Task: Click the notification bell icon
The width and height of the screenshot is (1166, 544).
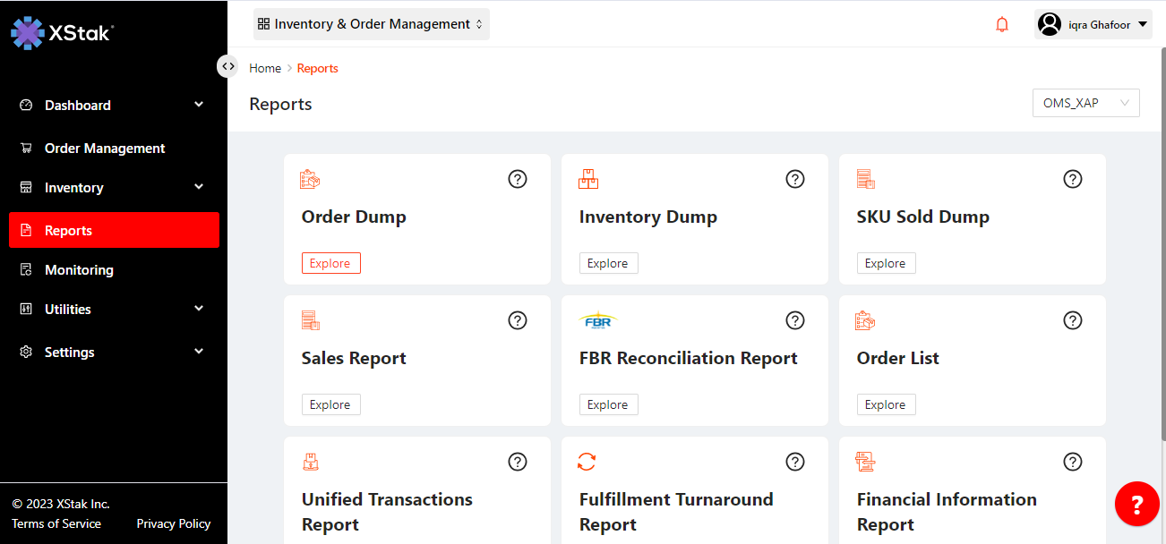Action: [x=1002, y=25]
